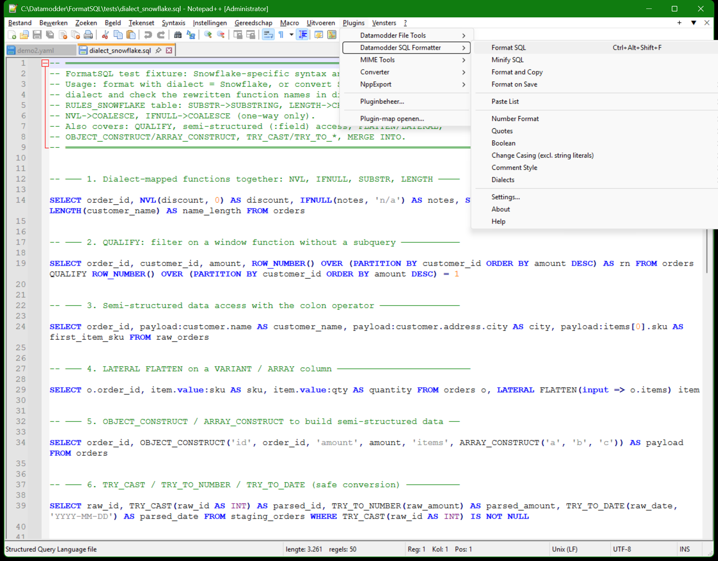Open the Uitvoeren menu
This screenshot has height=561, width=718.
(x=321, y=23)
